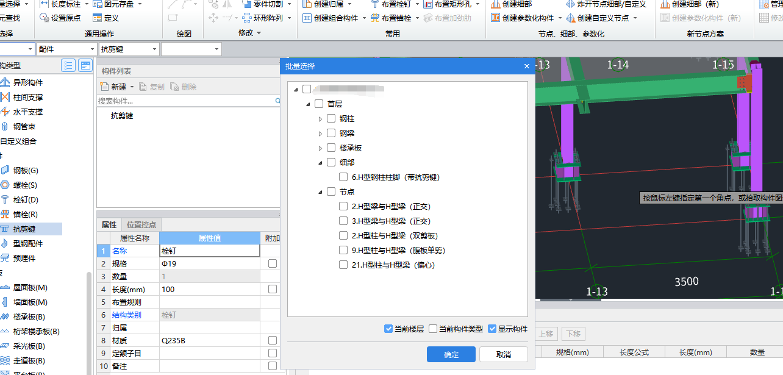This screenshot has width=783, height=375.
Task: Select 型钢配件 section steel accessory type
Action: (28, 243)
